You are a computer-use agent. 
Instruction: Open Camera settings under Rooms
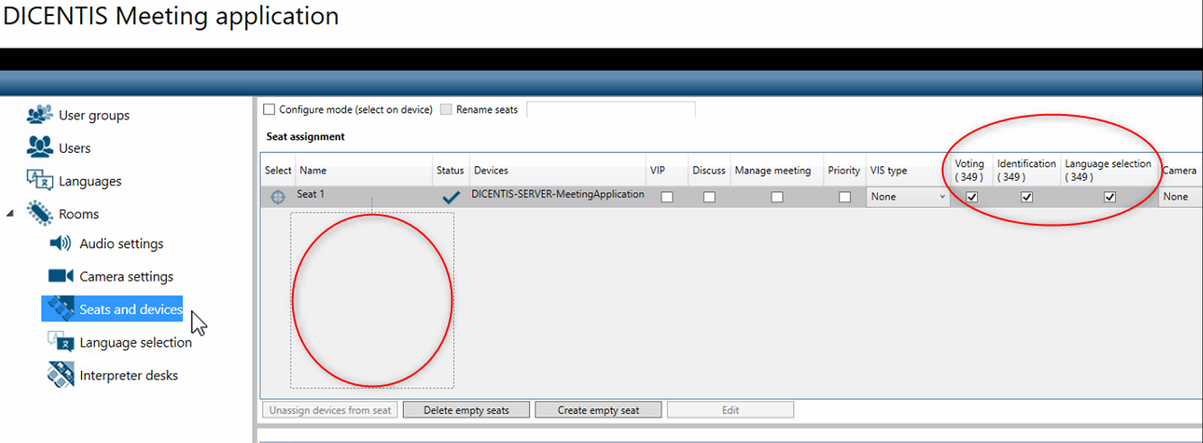pyautogui.click(x=126, y=277)
